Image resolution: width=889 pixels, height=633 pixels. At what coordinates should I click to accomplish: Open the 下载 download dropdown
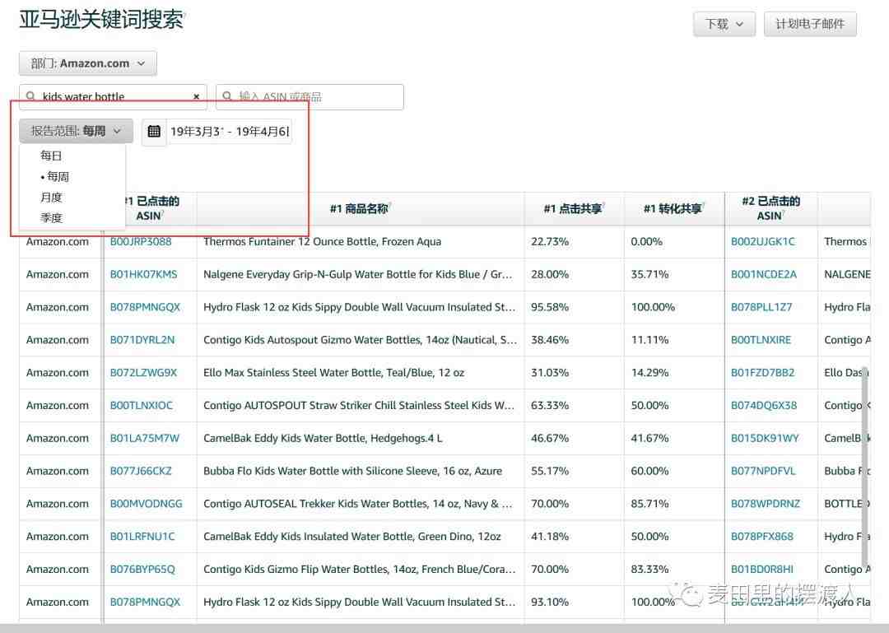[724, 24]
